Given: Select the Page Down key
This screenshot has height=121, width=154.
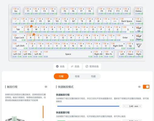Looking at the screenshot, I should (x=139, y=38).
